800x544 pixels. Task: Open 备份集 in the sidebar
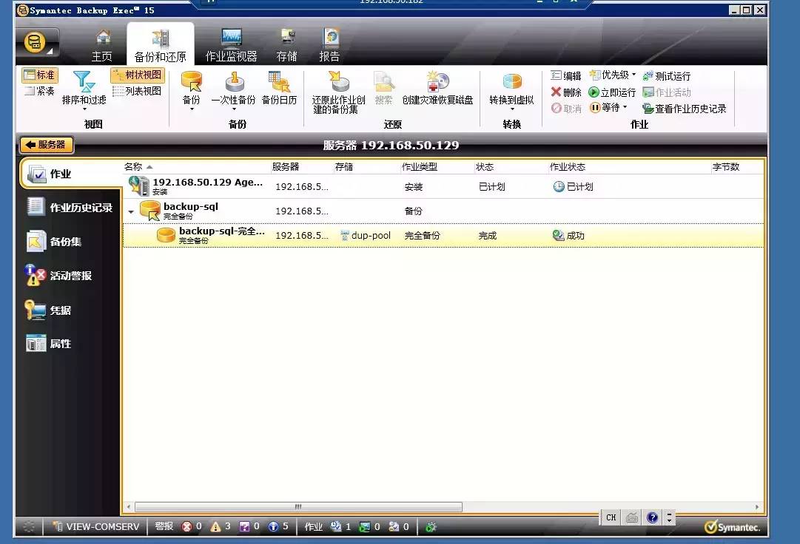click(54, 242)
